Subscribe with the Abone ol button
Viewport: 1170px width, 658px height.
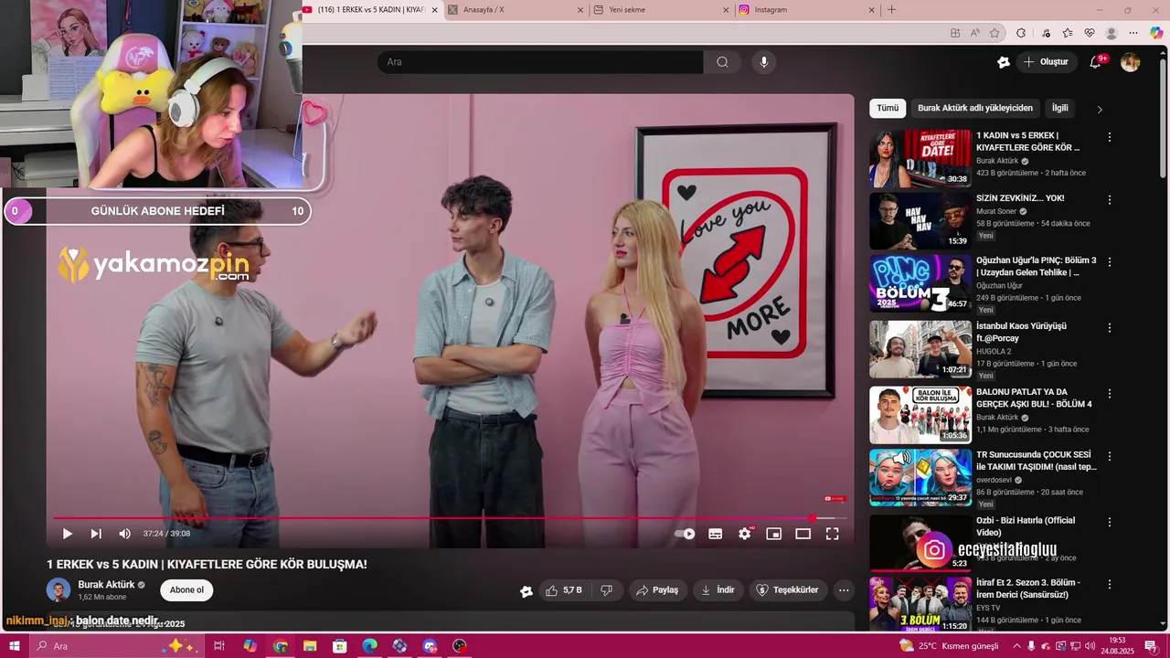click(x=186, y=590)
